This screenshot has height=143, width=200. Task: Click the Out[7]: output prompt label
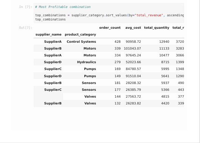[26, 28]
